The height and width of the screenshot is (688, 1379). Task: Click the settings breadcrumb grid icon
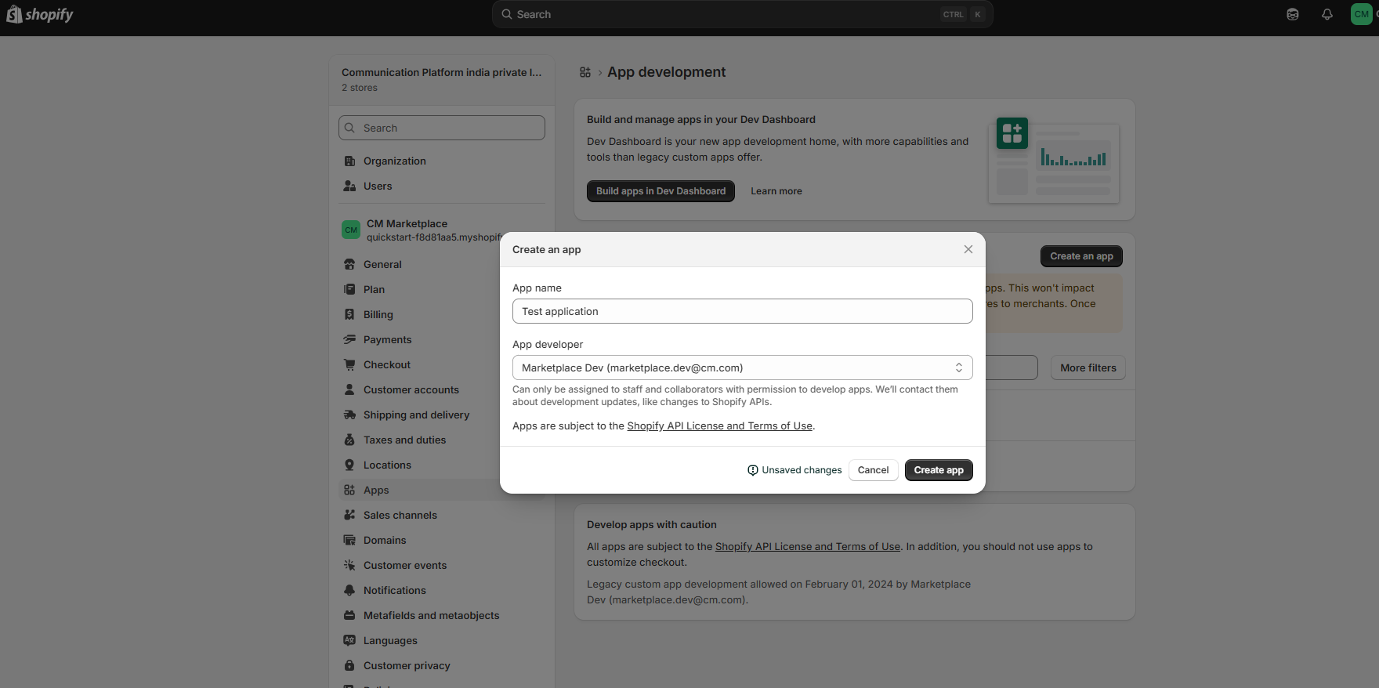click(585, 72)
